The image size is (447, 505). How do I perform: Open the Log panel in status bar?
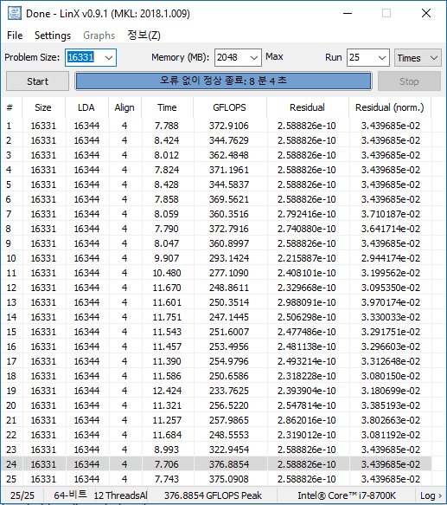430,495
